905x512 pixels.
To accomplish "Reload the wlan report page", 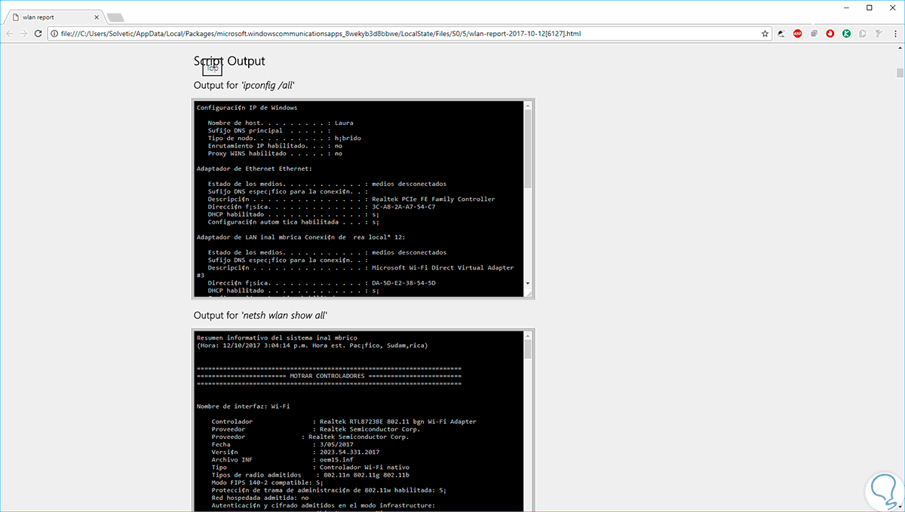I will point(38,33).
